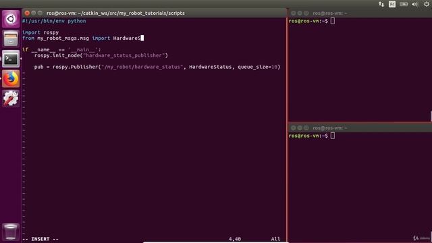
Task: Click the lower right terminal title bar
Action: [x=360, y=128]
